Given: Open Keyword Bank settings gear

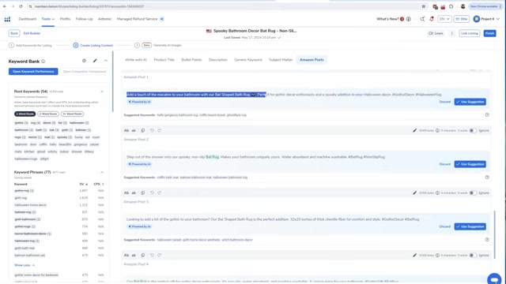Looking at the screenshot, I should (x=85, y=61).
